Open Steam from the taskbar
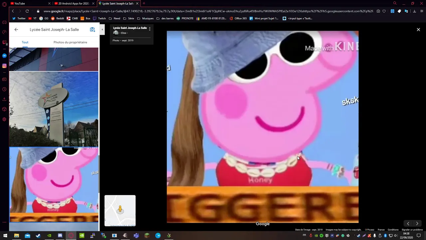 coord(38,235)
